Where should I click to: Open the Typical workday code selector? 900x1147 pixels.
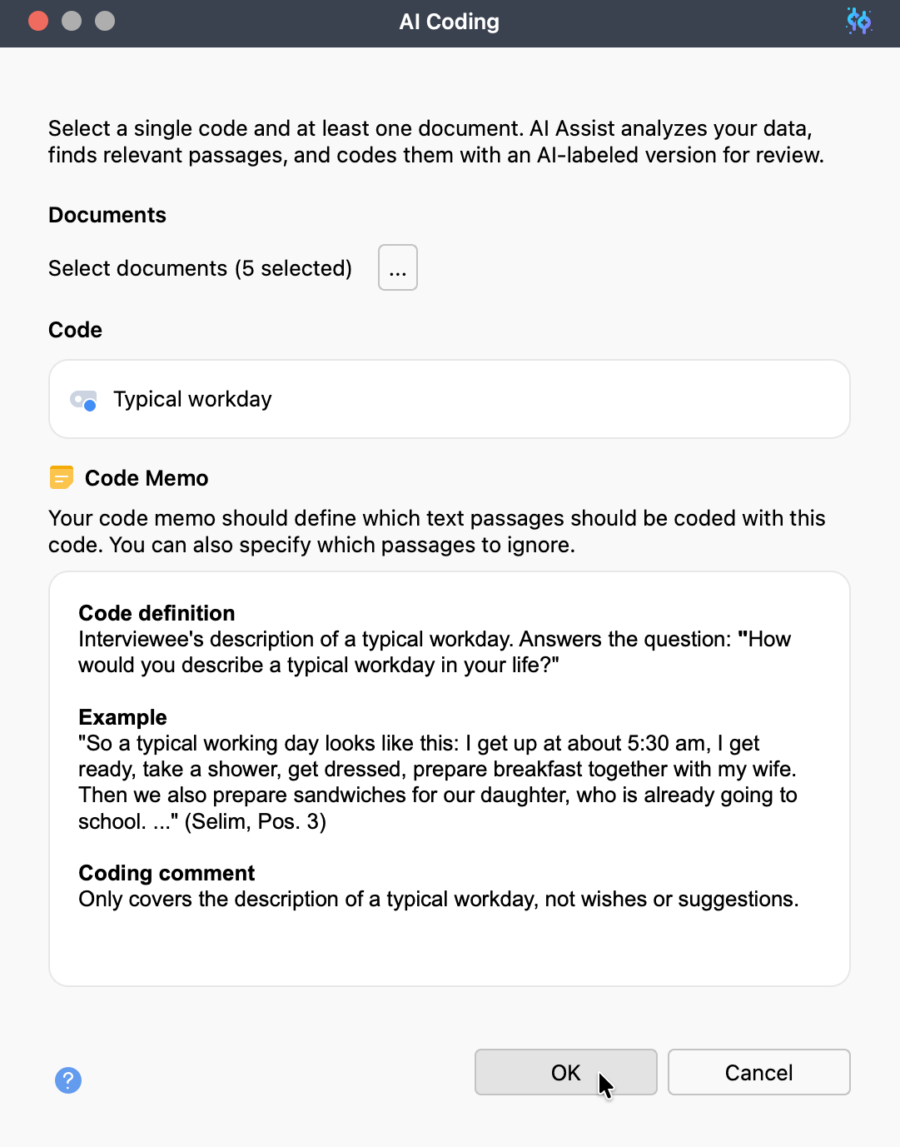coord(449,399)
